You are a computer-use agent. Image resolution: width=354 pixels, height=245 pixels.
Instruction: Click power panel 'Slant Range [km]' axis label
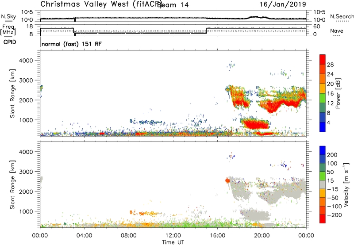12,93
